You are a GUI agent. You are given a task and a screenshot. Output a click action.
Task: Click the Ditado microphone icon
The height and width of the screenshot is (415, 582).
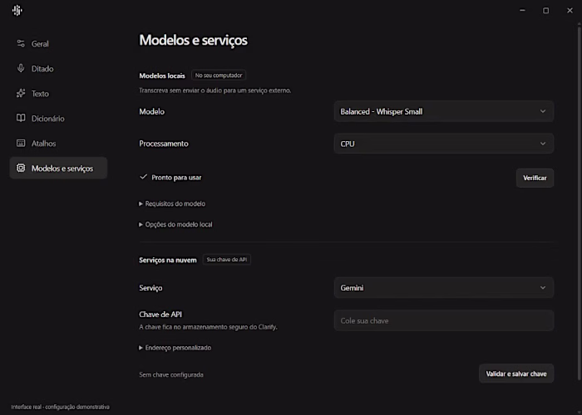tap(21, 69)
